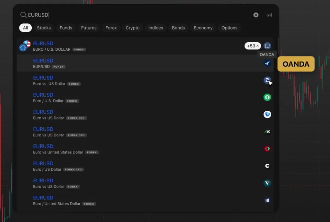Collapse the +53 sources list

[253, 46]
